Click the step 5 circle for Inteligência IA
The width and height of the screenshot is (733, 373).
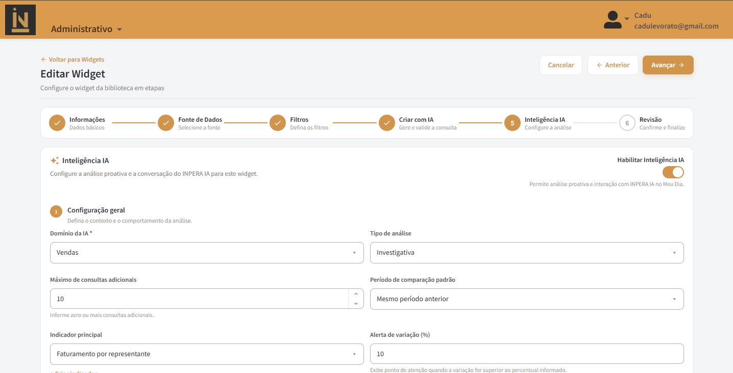pyautogui.click(x=512, y=123)
